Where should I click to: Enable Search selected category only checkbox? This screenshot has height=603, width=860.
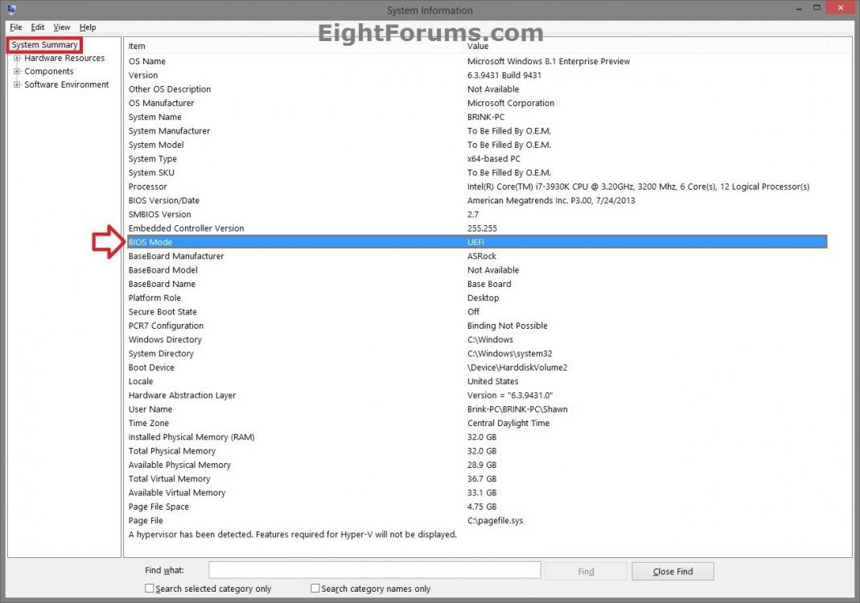[x=150, y=589]
